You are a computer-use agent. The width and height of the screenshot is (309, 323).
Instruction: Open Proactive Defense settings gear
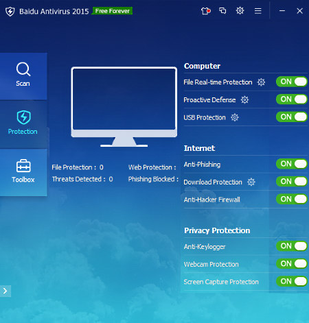coord(244,99)
